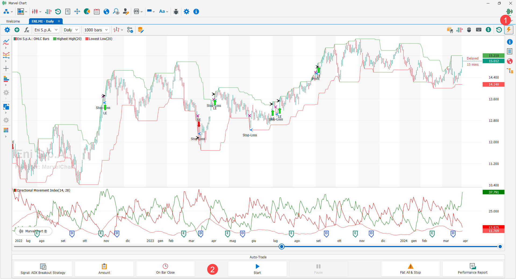
Task: Click the green add plus icon
Action: tap(17, 30)
